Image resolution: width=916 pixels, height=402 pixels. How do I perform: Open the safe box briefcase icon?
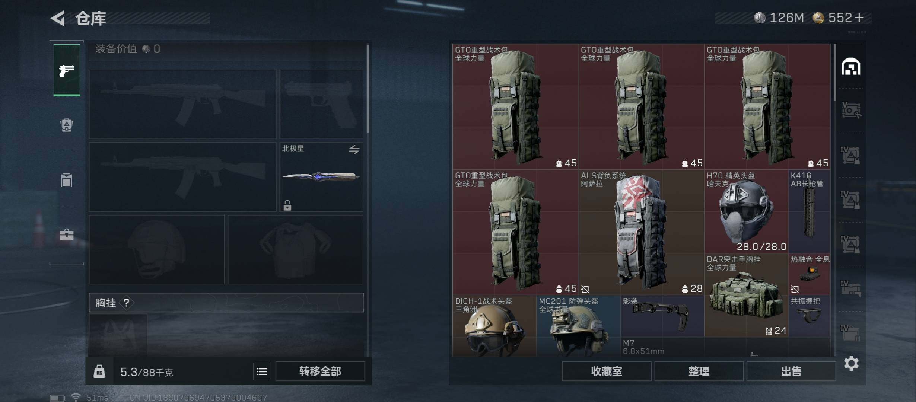click(67, 234)
